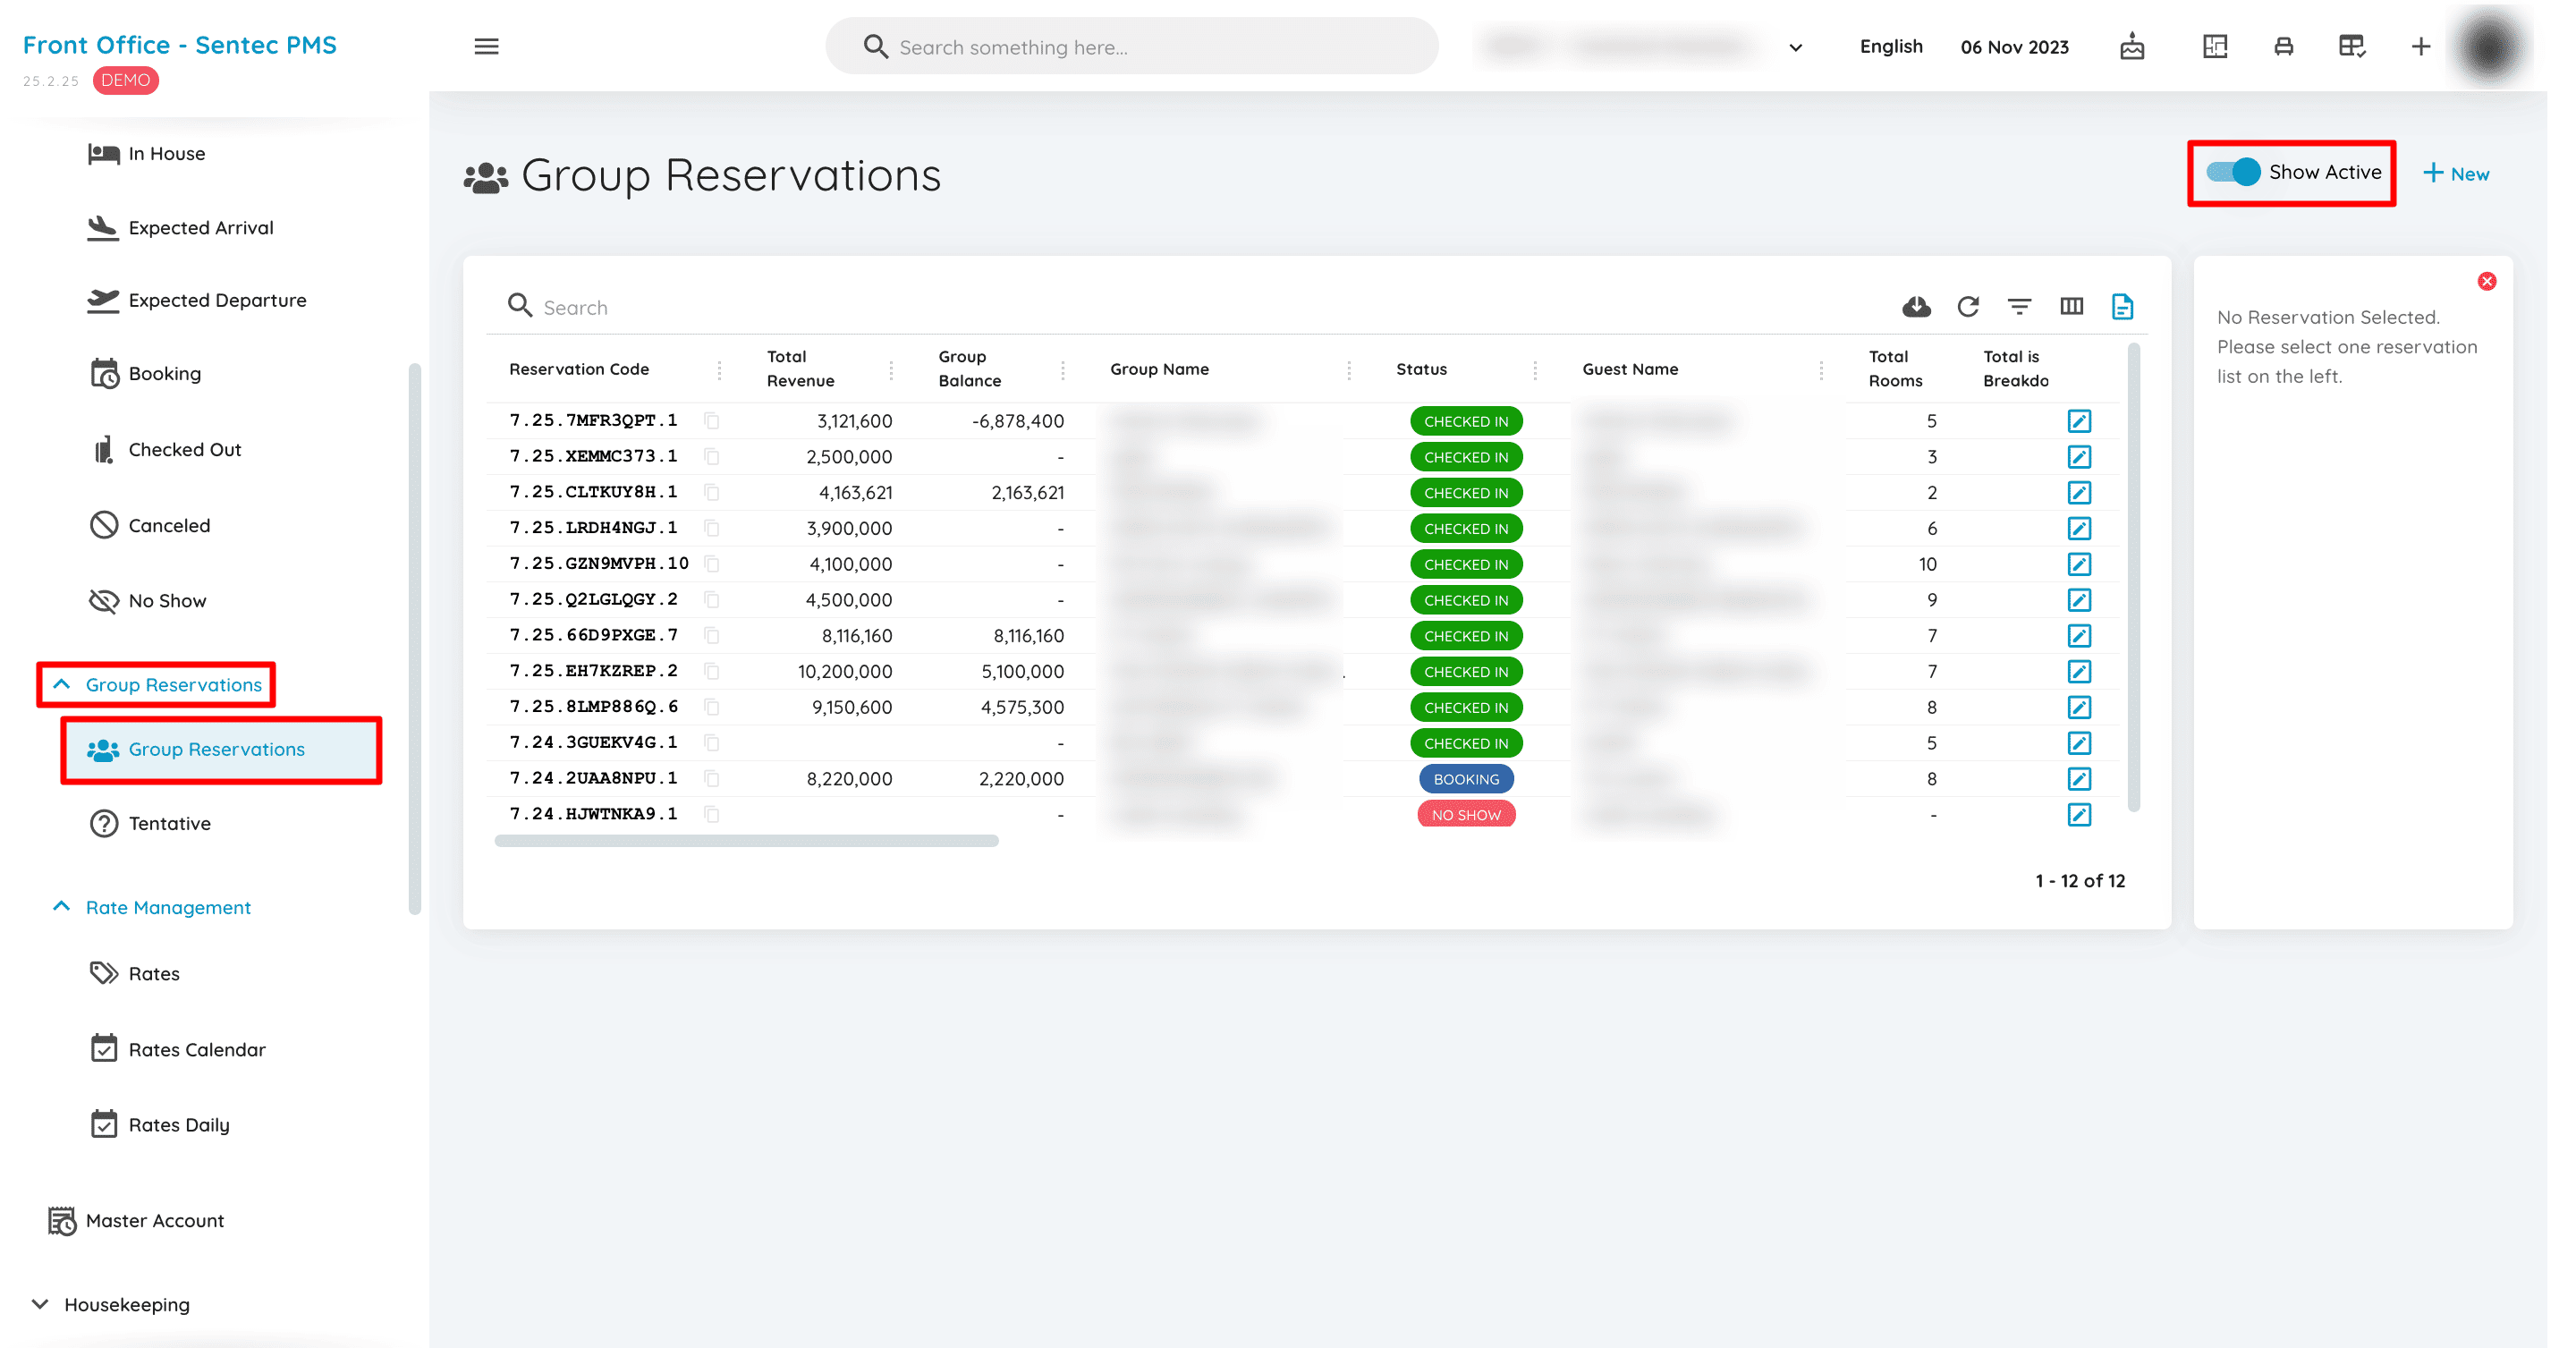Open the user profile avatar

tap(2489, 46)
